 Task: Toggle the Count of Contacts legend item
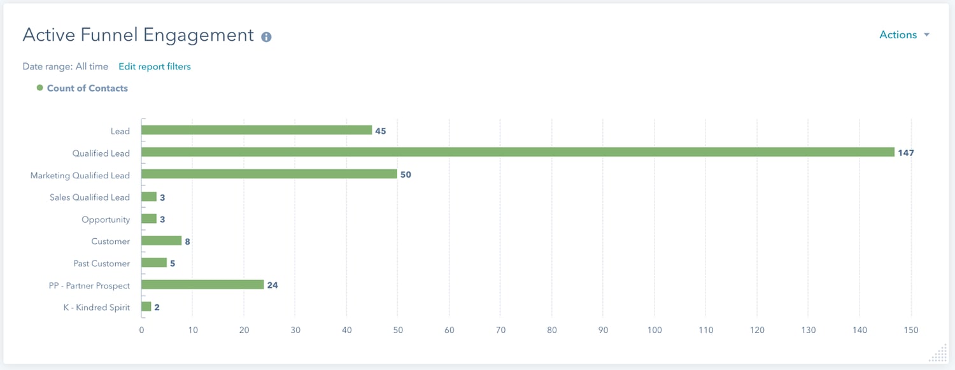[x=87, y=88]
